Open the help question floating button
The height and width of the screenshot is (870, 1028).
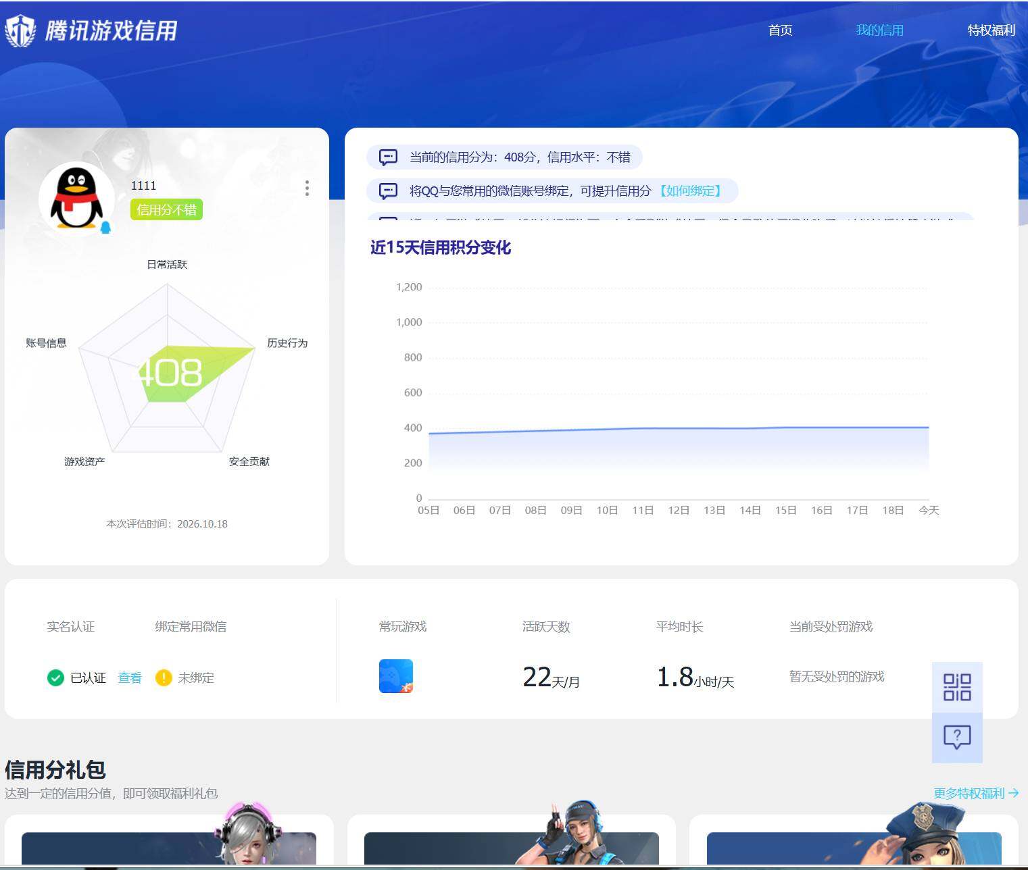(x=957, y=738)
